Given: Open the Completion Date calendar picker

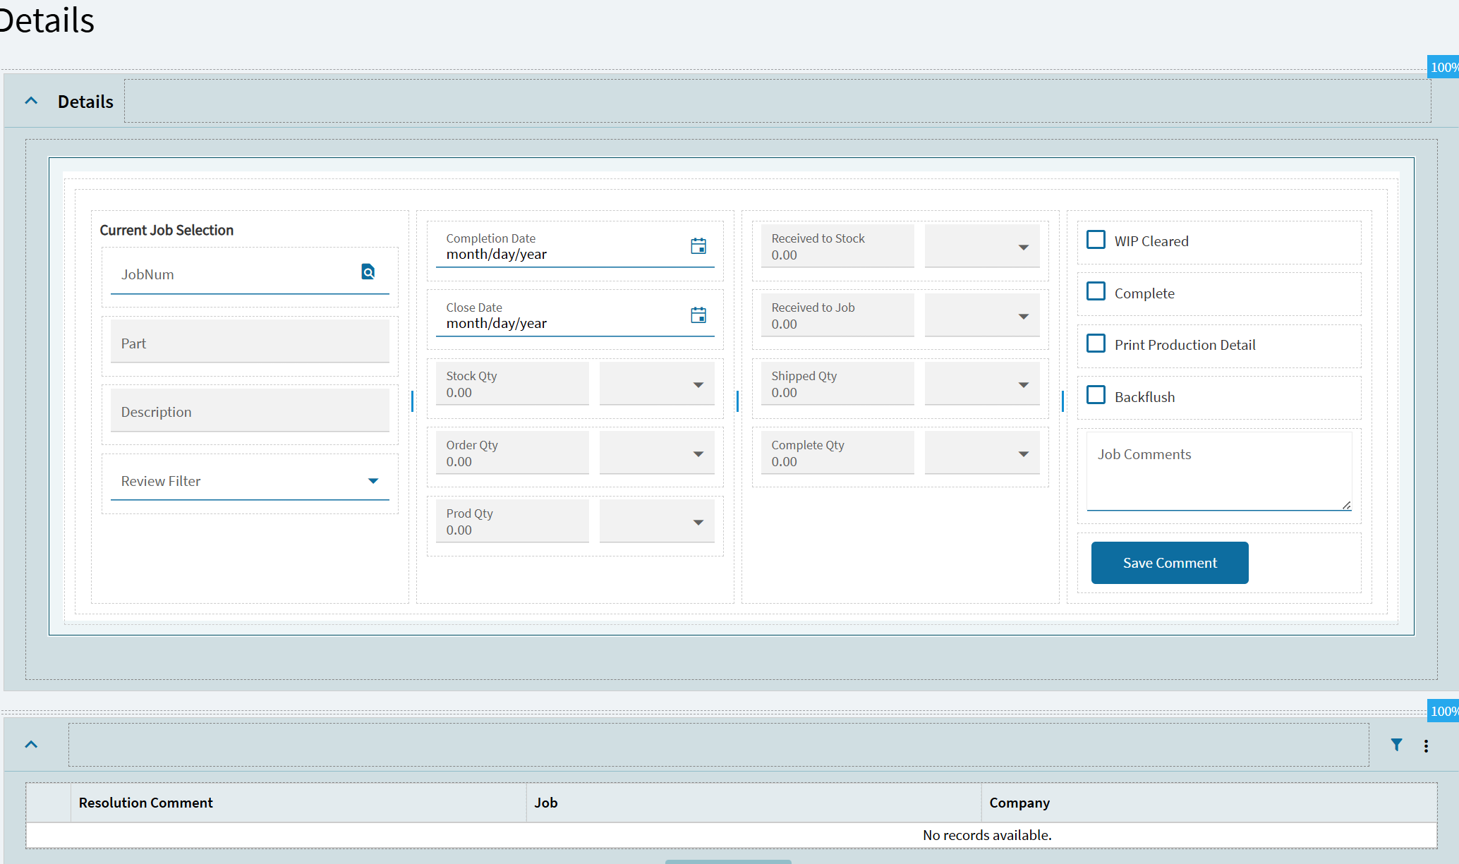Looking at the screenshot, I should 698,246.
